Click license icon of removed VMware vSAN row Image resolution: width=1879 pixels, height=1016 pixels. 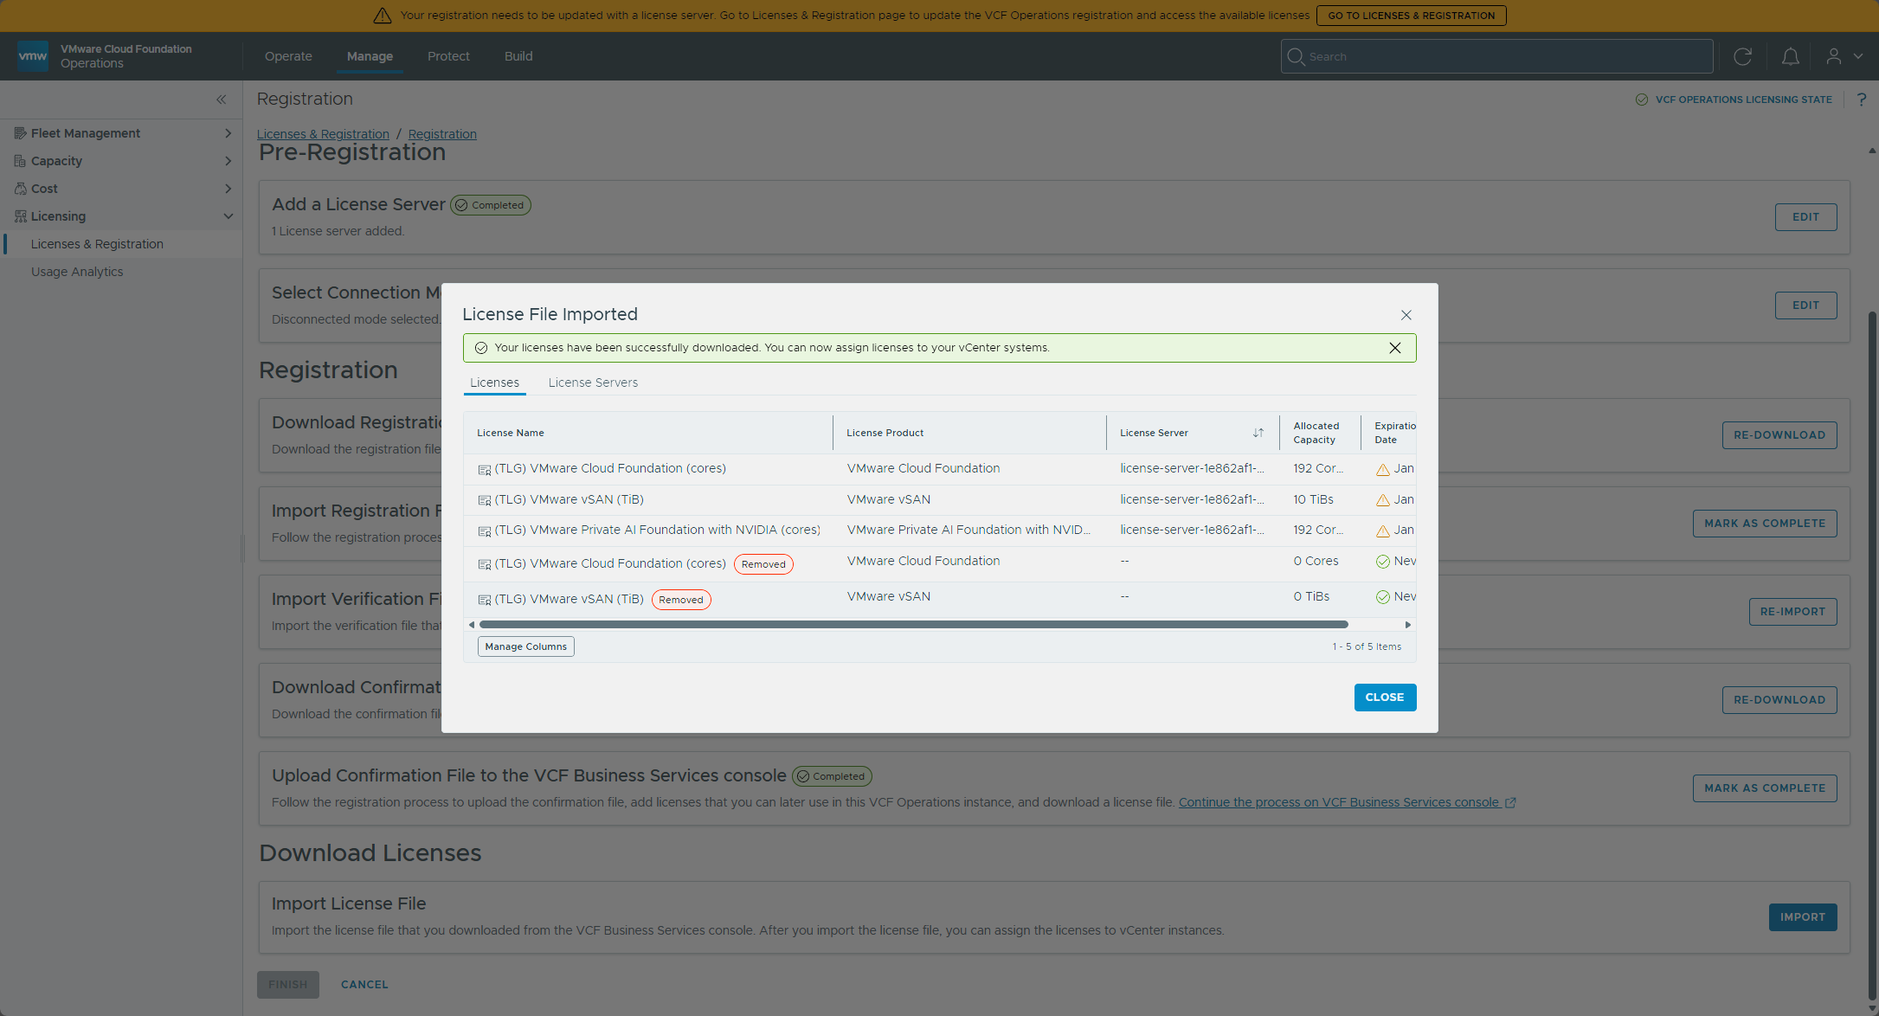(x=485, y=600)
